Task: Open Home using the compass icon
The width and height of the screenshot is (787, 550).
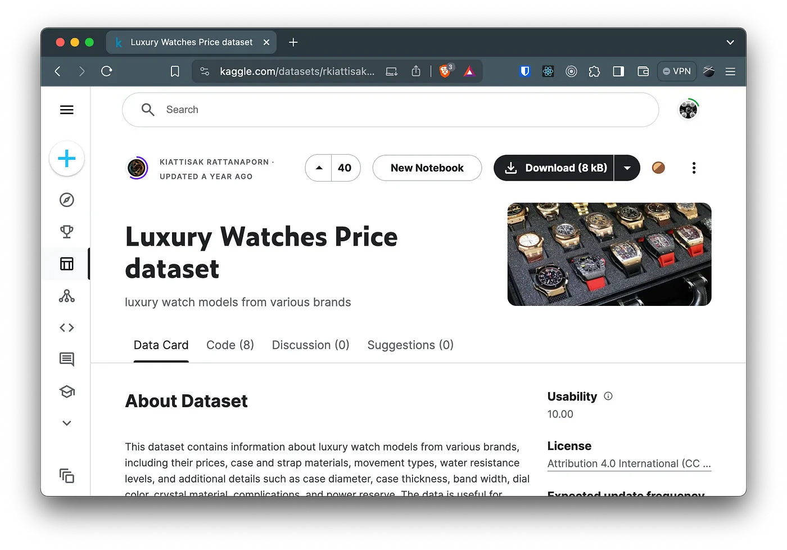Action: (x=66, y=200)
